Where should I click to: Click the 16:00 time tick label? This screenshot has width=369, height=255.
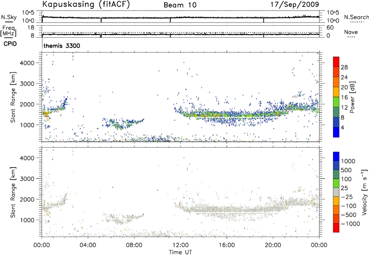click(226, 245)
